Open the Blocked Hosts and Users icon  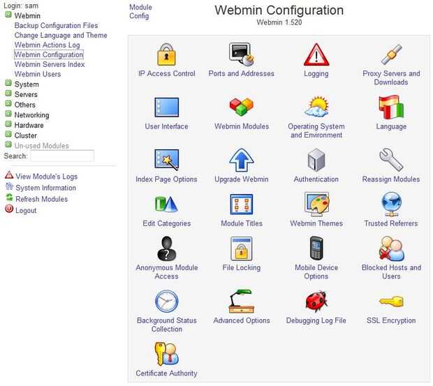[x=391, y=248]
